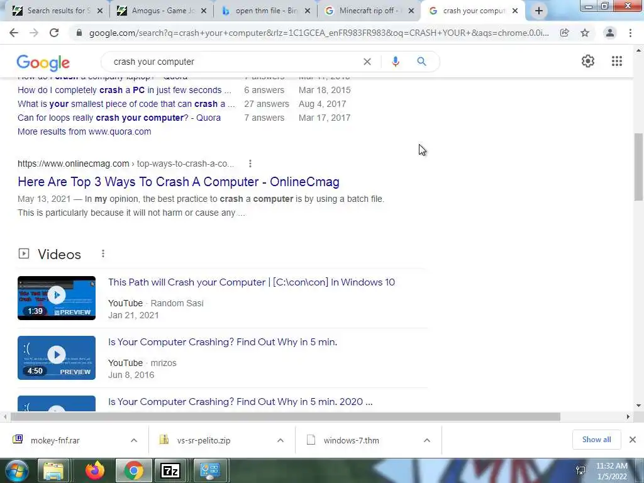
Task: Close the Minecraft rip off tab
Action: [x=411, y=11]
